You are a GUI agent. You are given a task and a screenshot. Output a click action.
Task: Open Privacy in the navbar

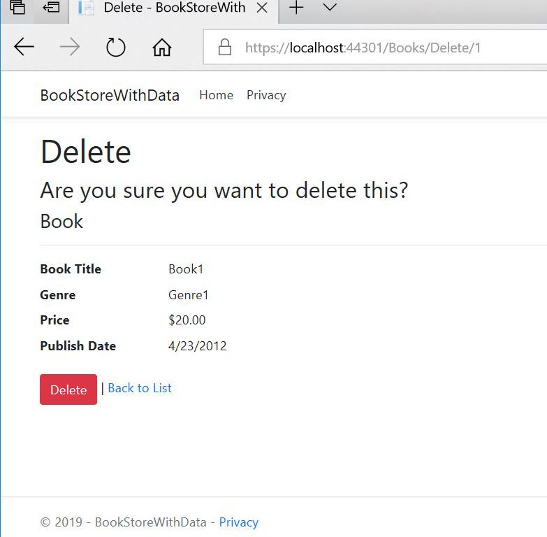tap(266, 95)
